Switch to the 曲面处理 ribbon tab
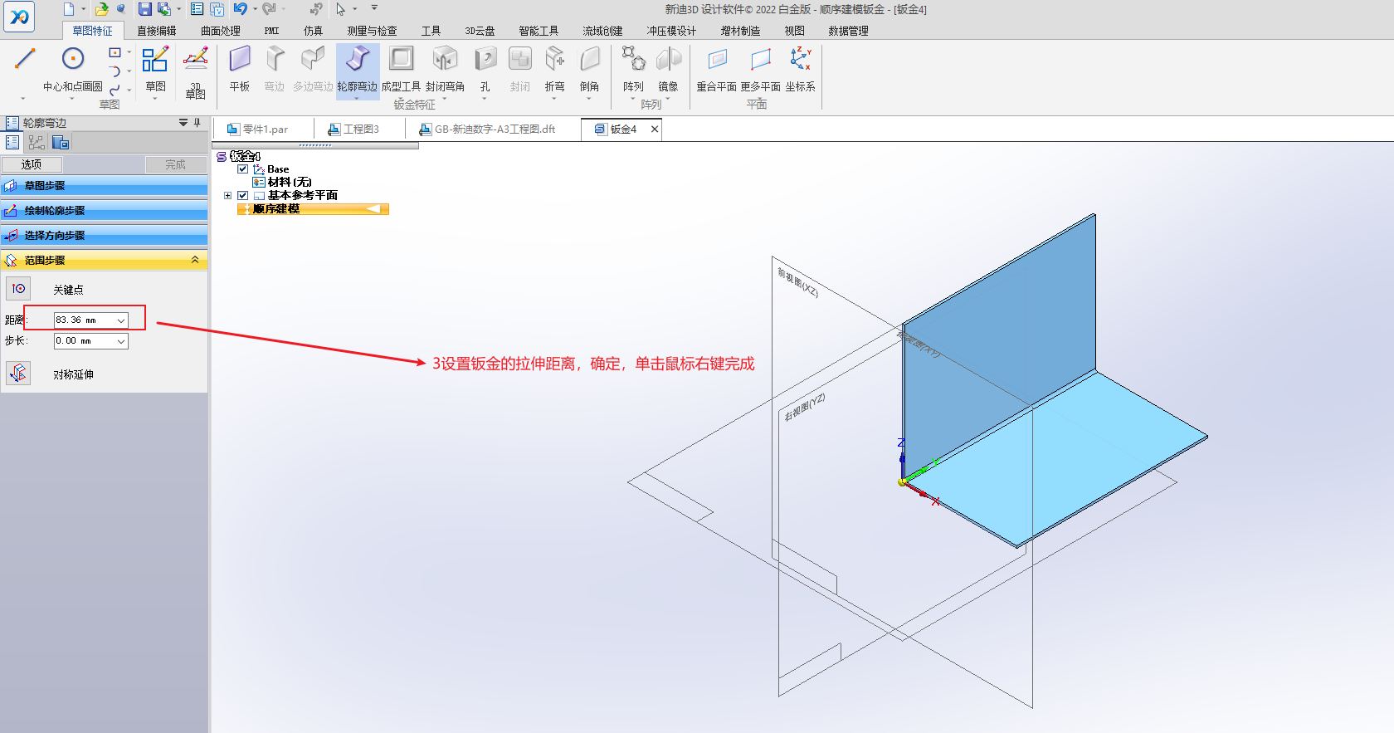1394x733 pixels. (221, 31)
